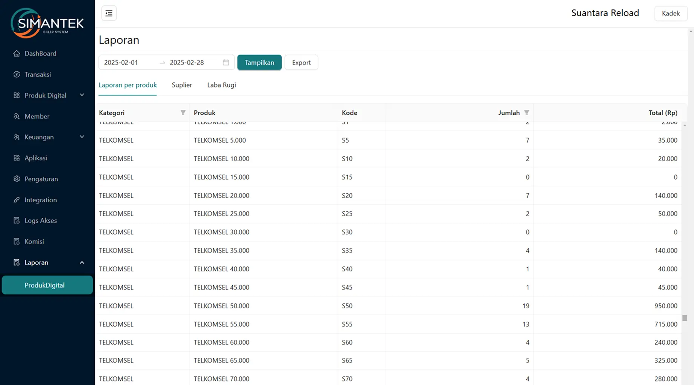The image size is (694, 385).
Task: Click the SIMANTEK logo
Action: [47, 23]
